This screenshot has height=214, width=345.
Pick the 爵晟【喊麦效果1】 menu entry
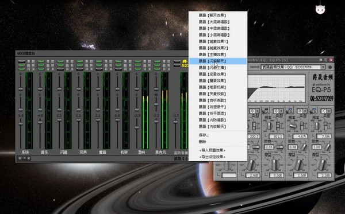(x=218, y=41)
